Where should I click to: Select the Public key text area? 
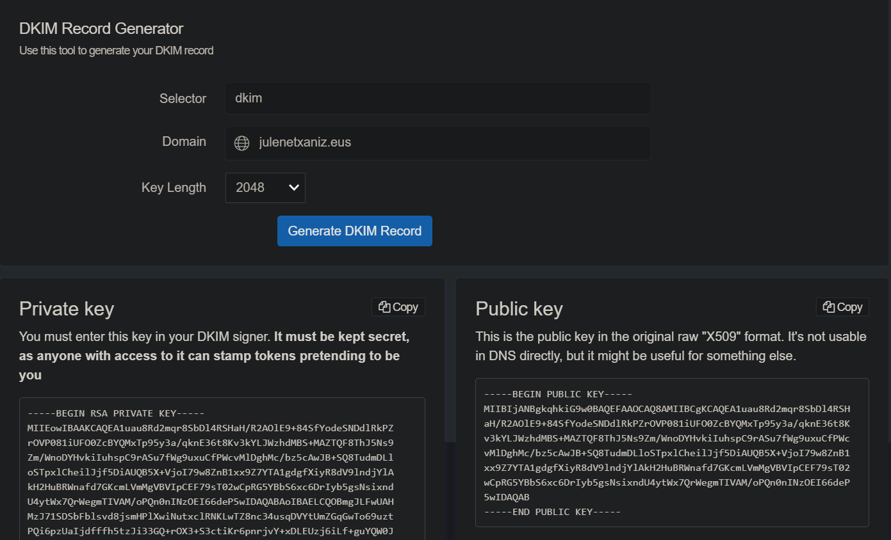click(x=671, y=452)
